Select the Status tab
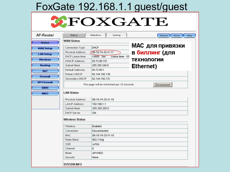The width and height of the screenshot is (230, 172). tap(74, 35)
